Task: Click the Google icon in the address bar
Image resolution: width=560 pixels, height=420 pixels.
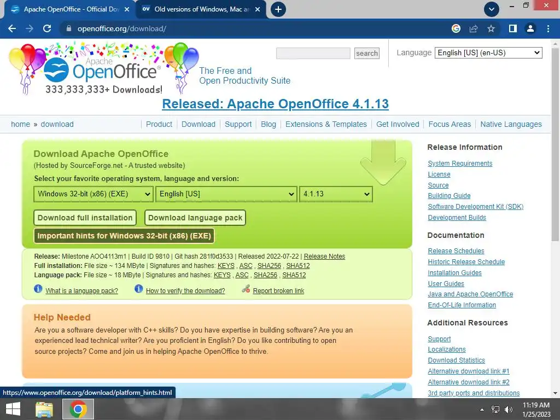Action: (456, 28)
